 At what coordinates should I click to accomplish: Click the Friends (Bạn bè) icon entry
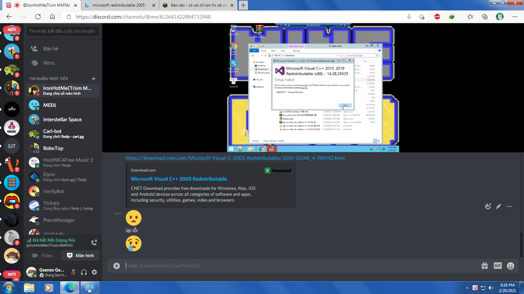(x=63, y=49)
